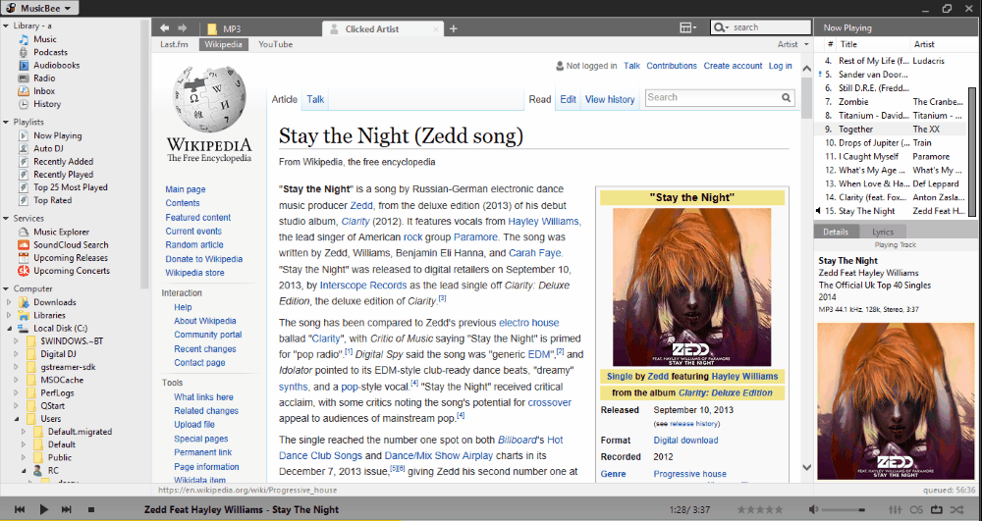Viewport: 982px width, 521px height.
Task: Start playback with the play button
Action: click(x=43, y=510)
